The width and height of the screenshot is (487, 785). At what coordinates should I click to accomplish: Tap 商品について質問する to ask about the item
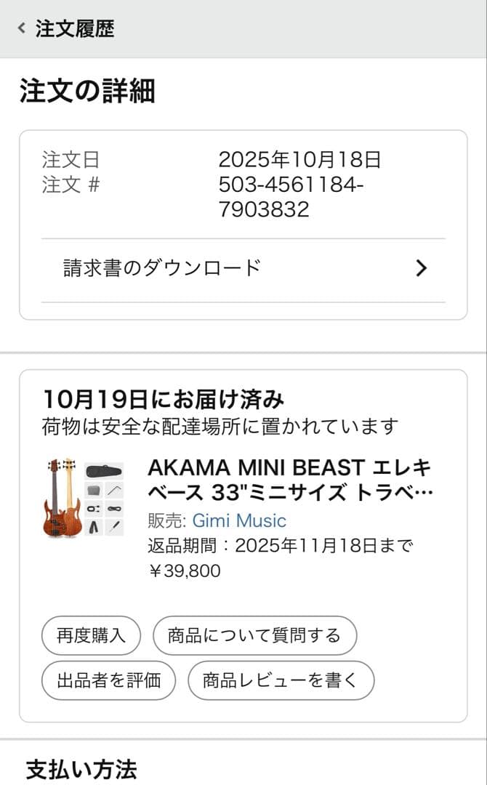255,635
